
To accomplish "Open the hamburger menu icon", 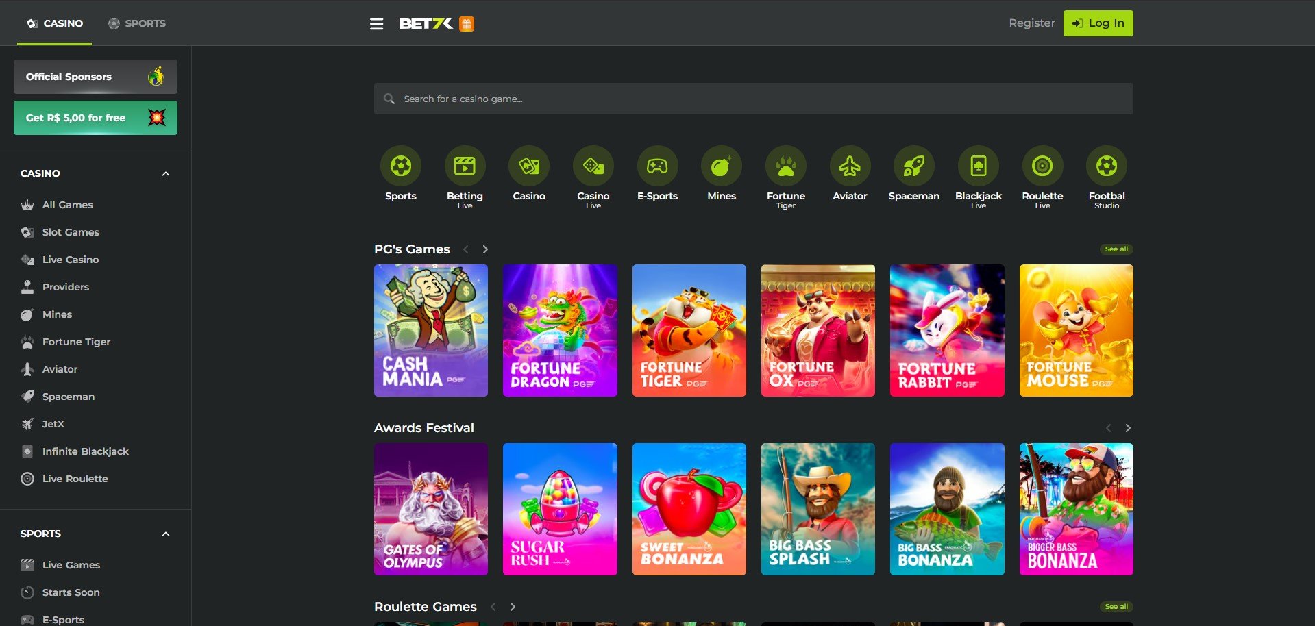I will coord(376,24).
